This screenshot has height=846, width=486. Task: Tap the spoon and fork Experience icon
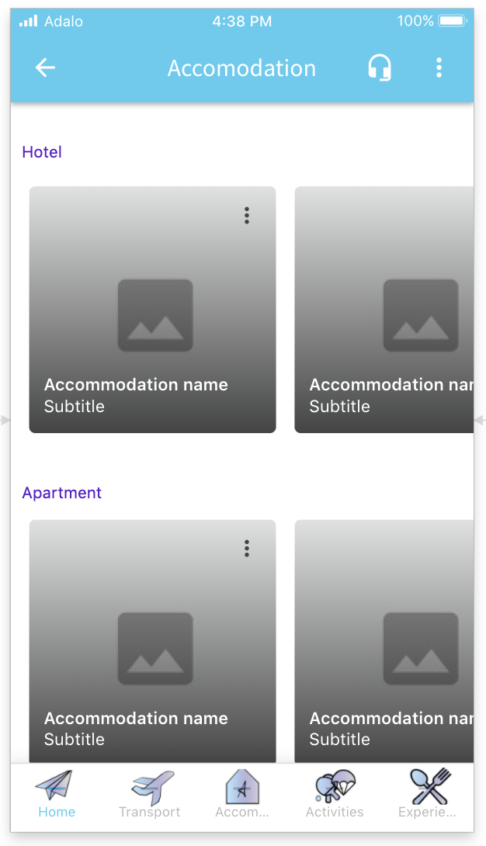click(x=429, y=785)
